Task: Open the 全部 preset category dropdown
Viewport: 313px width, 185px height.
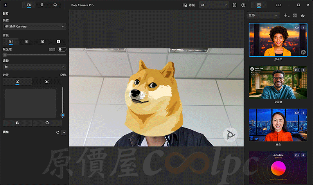Action: point(263,15)
